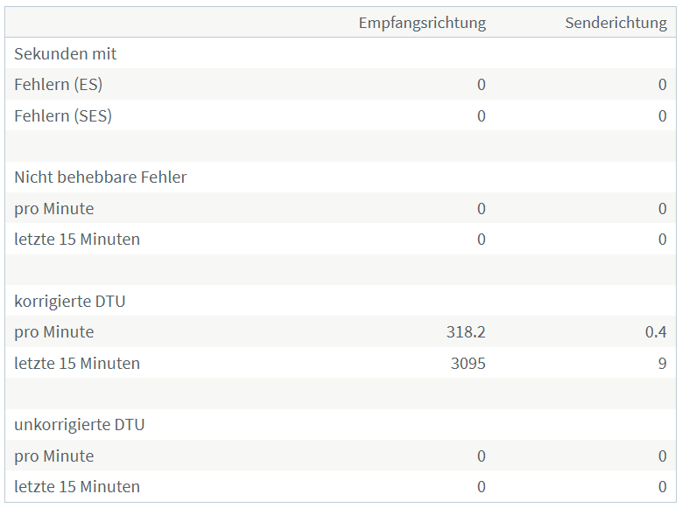Click the "unkorrigierte DTU" section heading

pos(80,425)
